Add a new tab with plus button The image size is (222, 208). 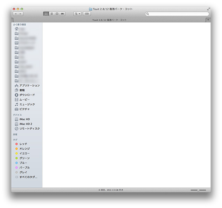[208, 20]
